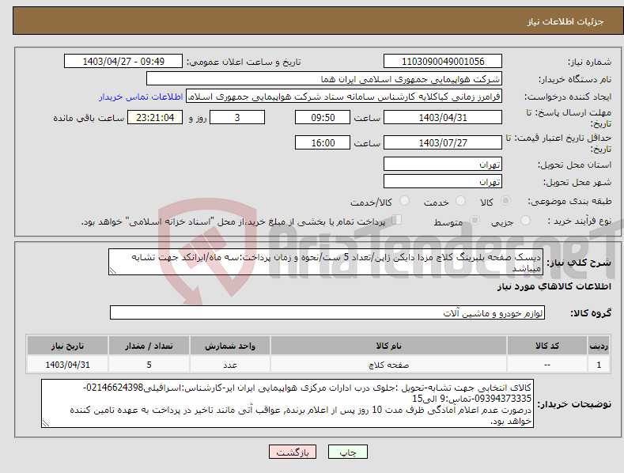Click the جزئیات اطلاعات نیاز header
The width and height of the screenshot is (624, 473).
click(565, 21)
